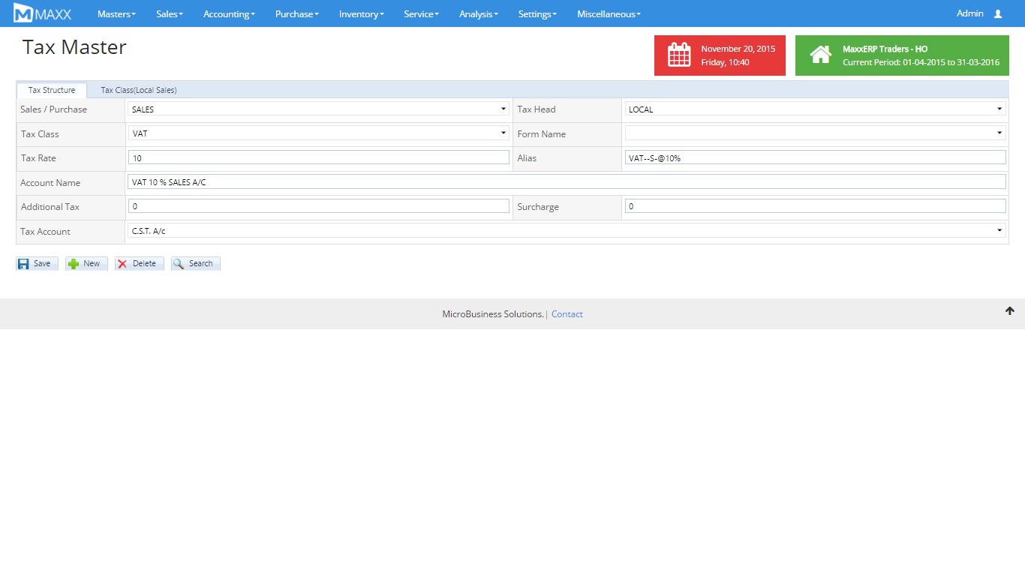Expand the empty Form Name dropdown
This screenshot has width=1025, height=576.
coord(815,133)
